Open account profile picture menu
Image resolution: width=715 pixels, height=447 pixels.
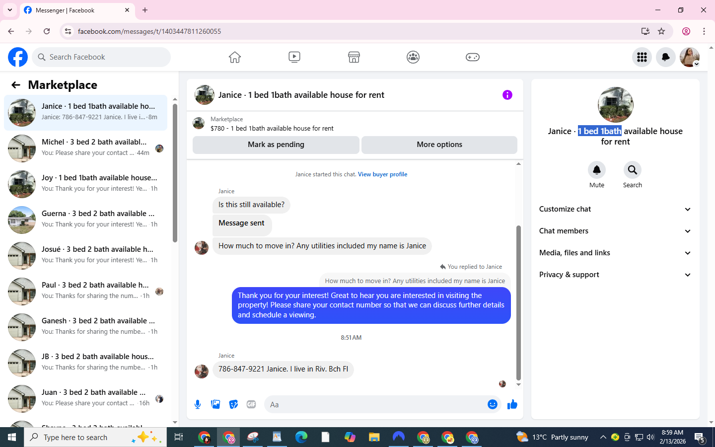point(690,57)
